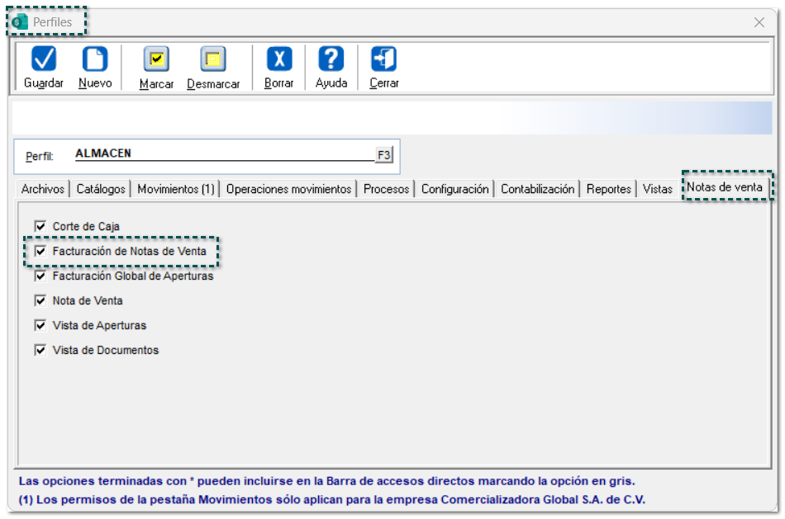785x519 pixels.
Task: Toggle Facturación de Notas de Venta checkbox
Action: point(40,251)
